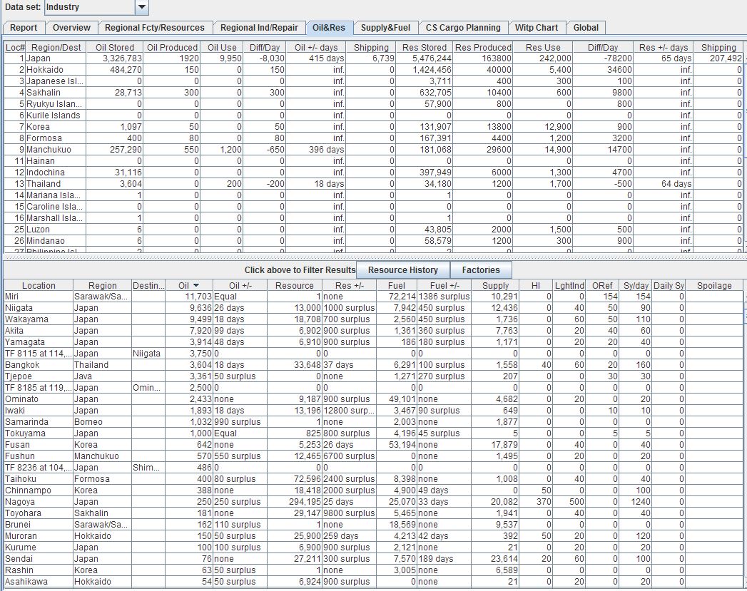Switch to the Overview tab
This screenshot has height=591, width=747.
tap(71, 28)
